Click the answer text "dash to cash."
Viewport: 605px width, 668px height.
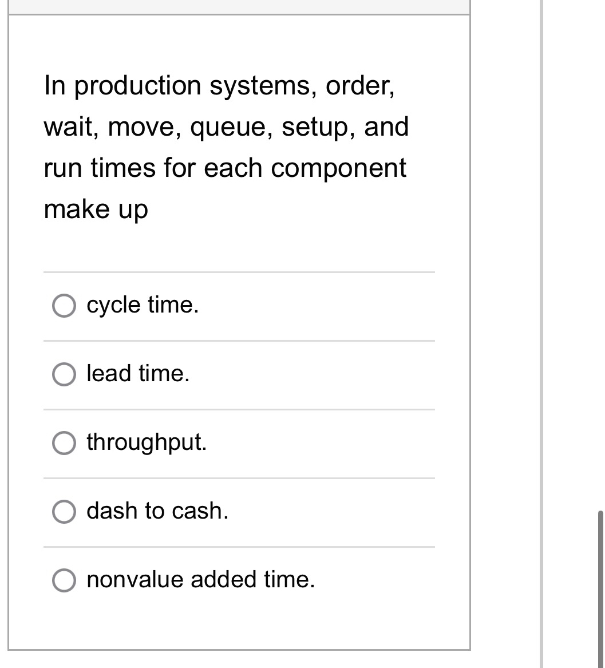coord(157,511)
